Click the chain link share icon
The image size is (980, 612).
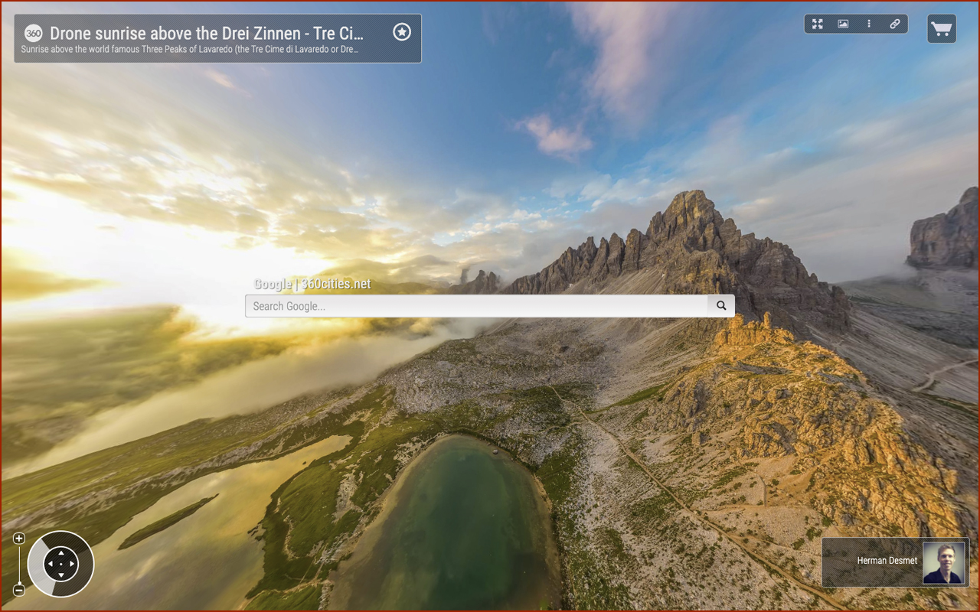(894, 24)
